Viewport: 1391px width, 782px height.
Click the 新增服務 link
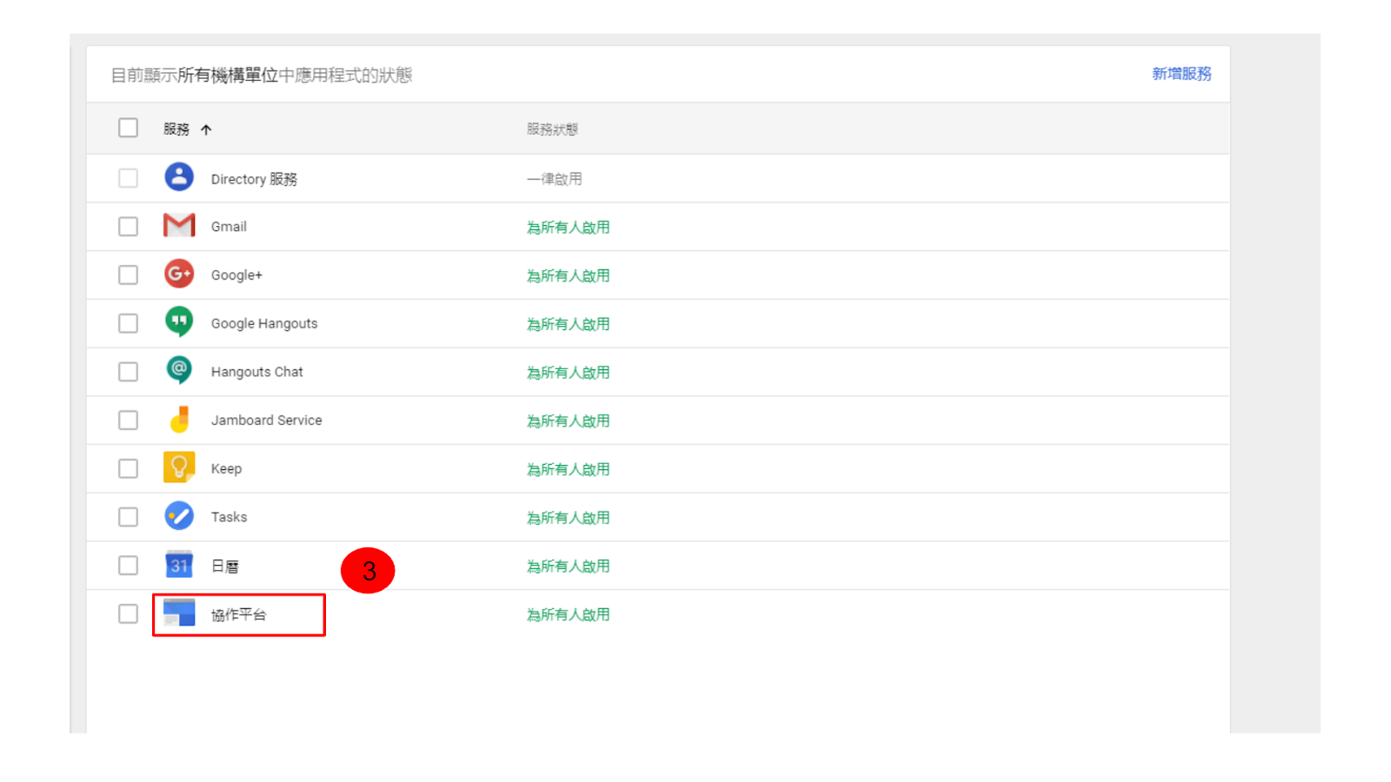pos(1181,74)
